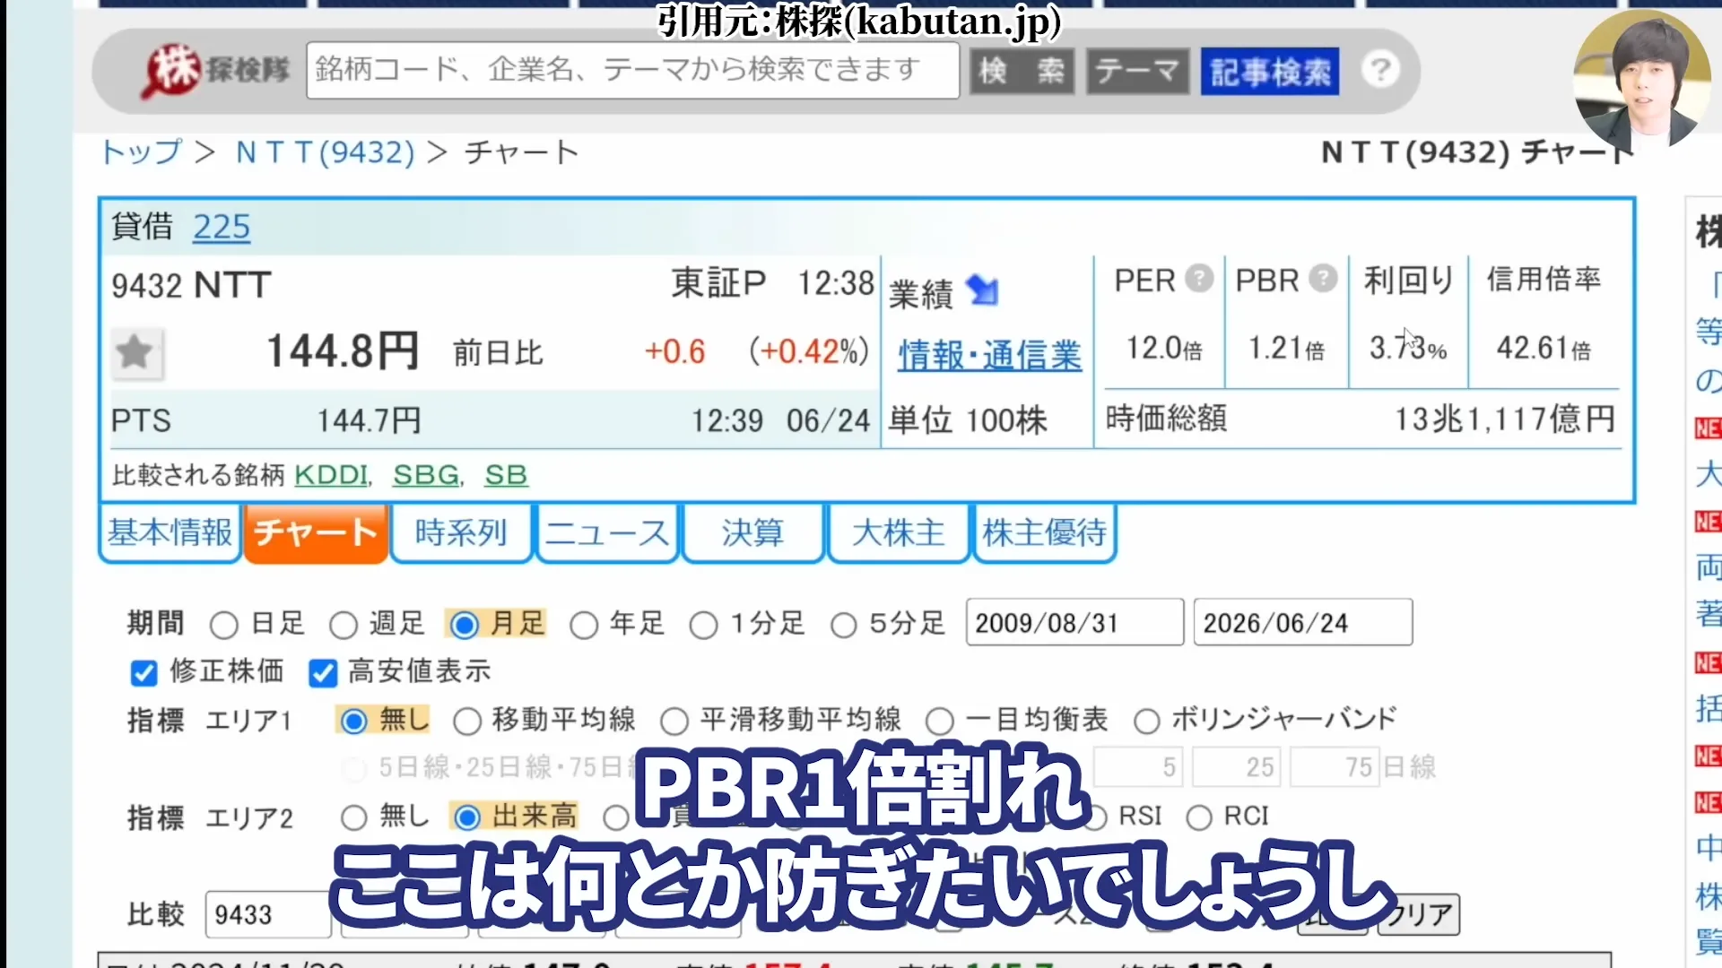Select 一目均衡表 indicator radio button

tap(940, 721)
